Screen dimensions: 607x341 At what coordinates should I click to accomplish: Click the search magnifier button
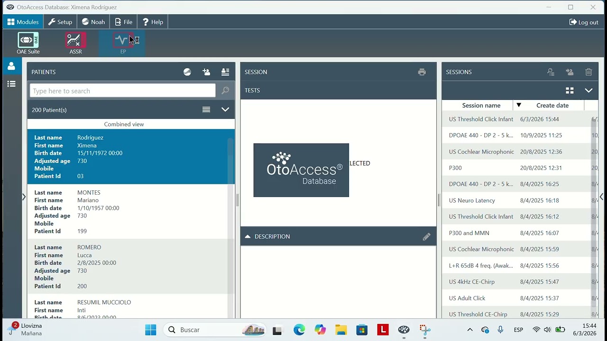225,90
